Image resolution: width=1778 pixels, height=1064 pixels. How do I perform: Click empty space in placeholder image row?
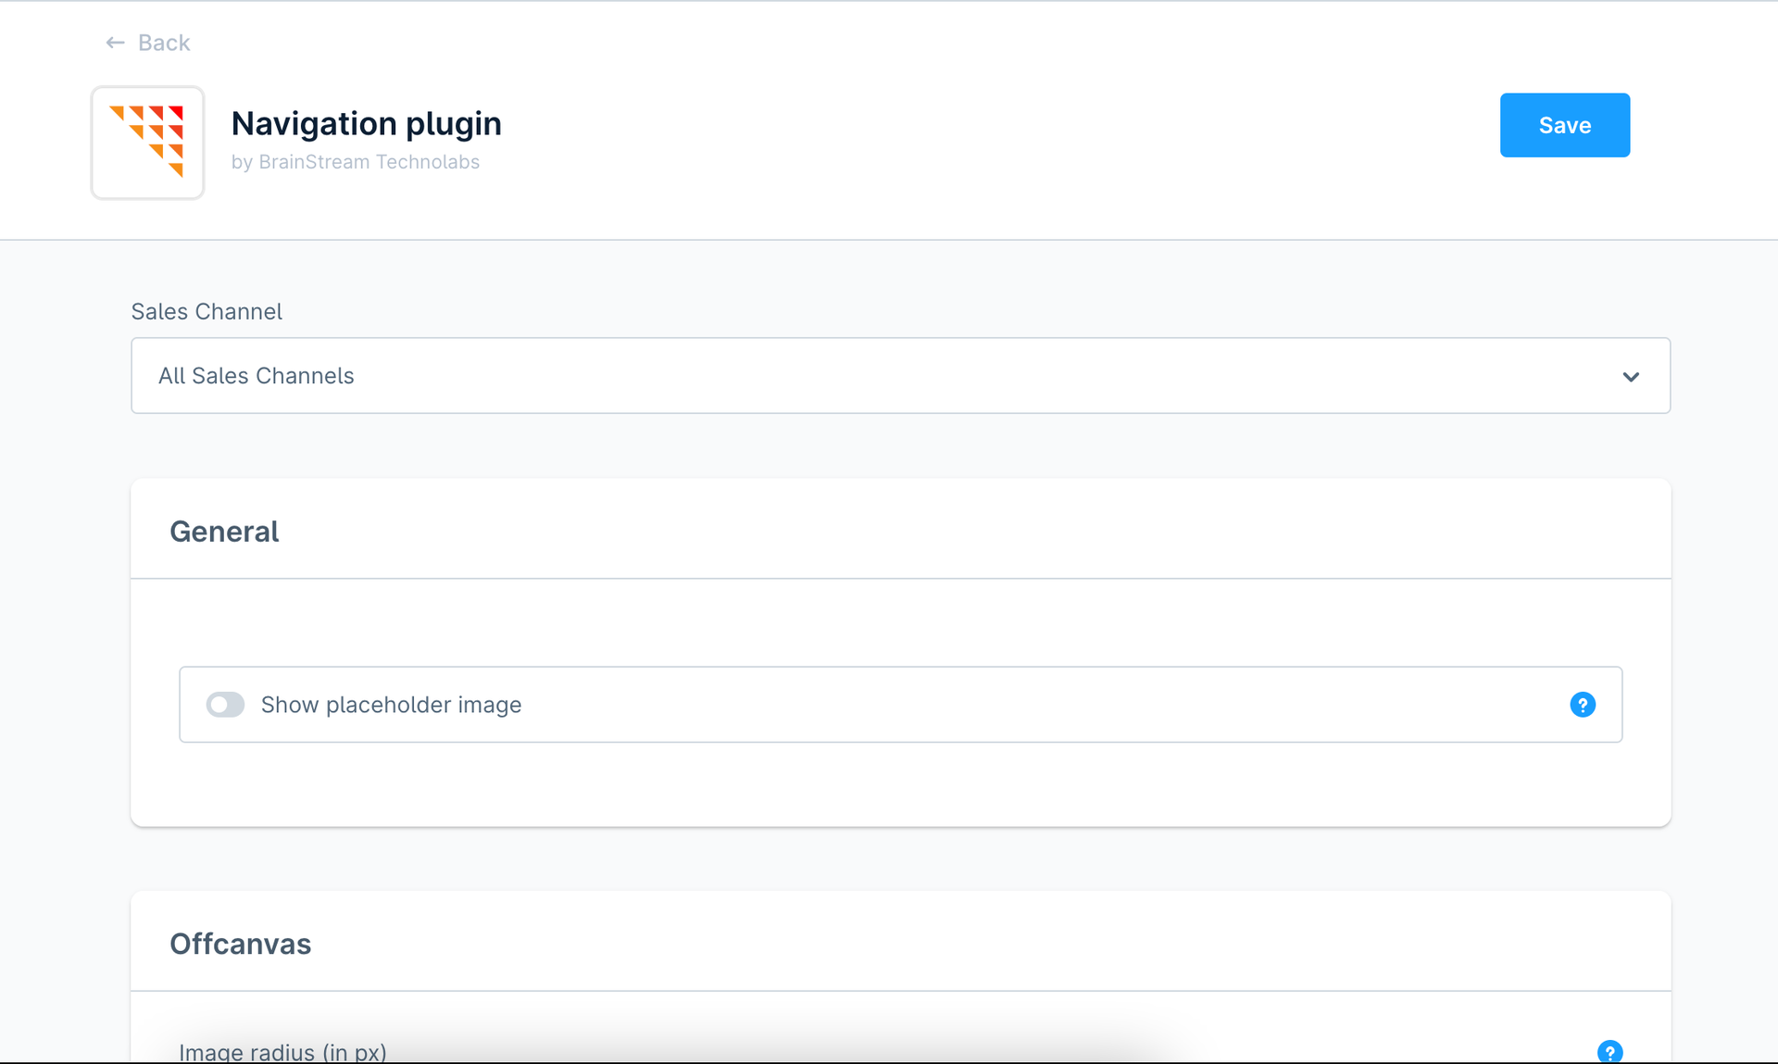click(1019, 705)
